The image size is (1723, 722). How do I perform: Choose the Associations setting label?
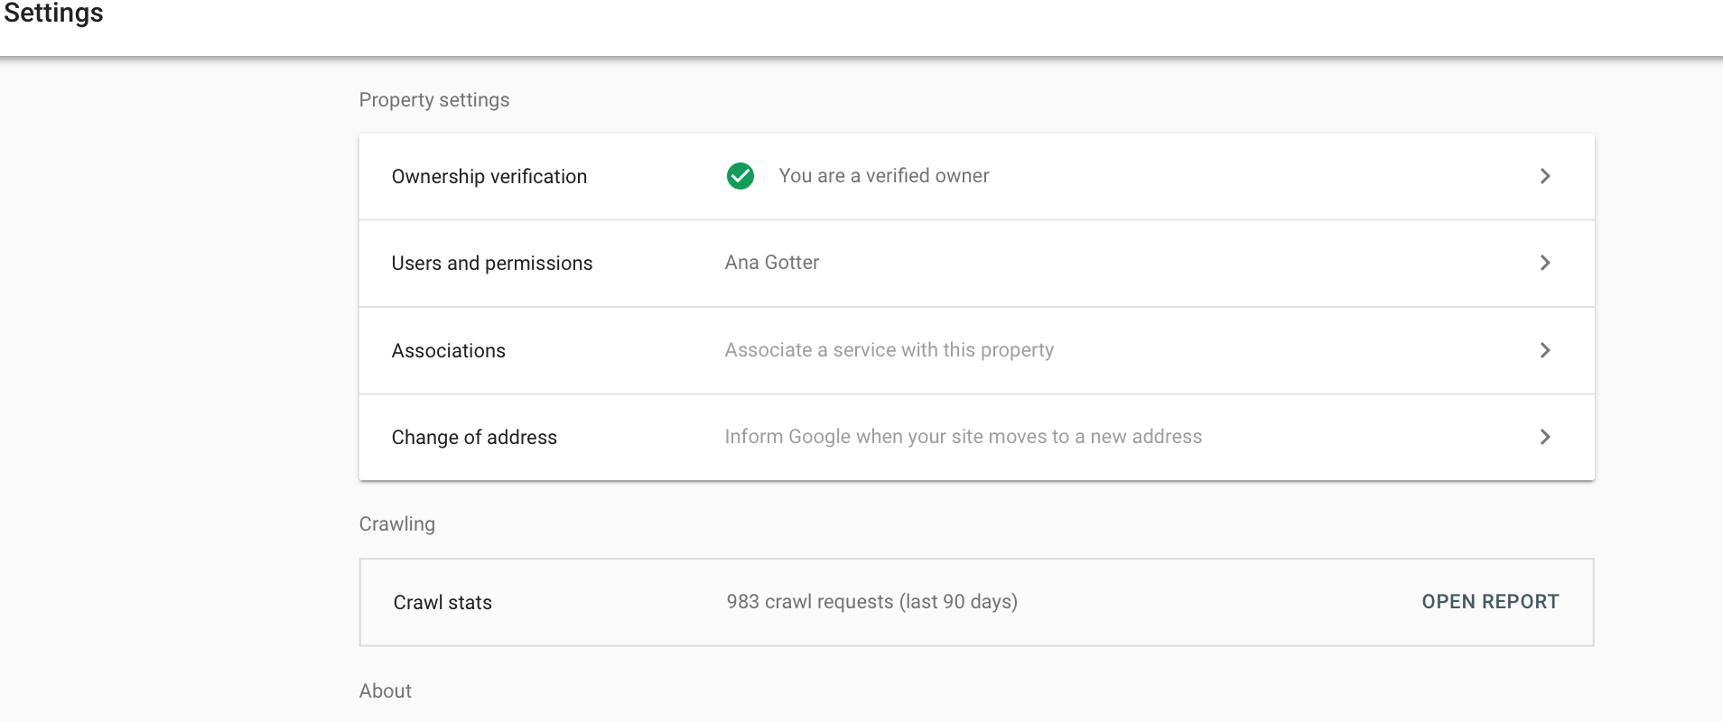pyautogui.click(x=448, y=351)
